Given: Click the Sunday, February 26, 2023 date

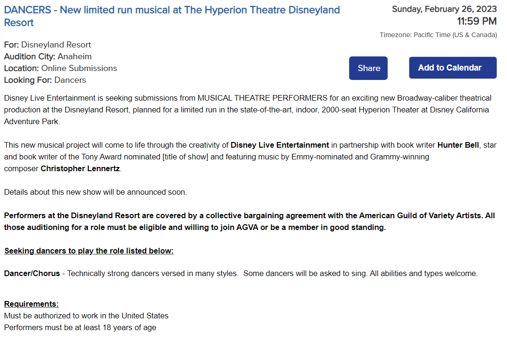Looking at the screenshot, I should click(444, 9).
